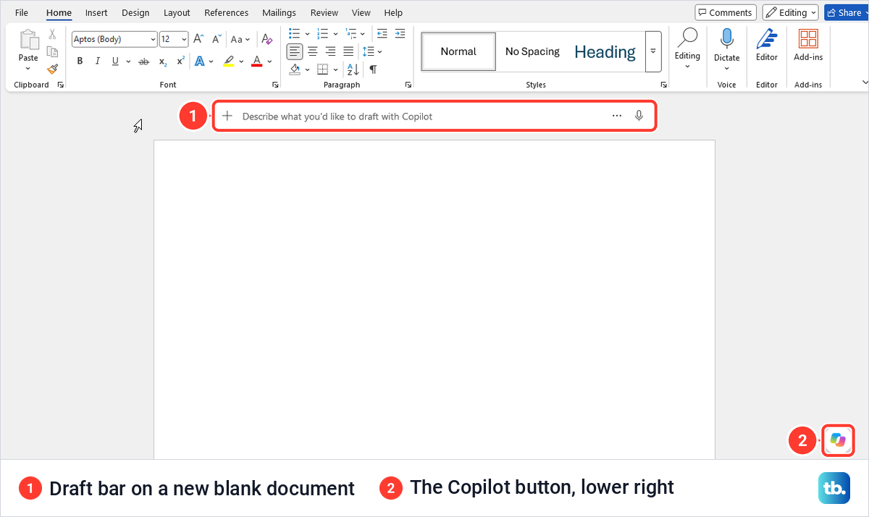Switch to the Mailings tab
869x517 pixels.
tap(279, 12)
